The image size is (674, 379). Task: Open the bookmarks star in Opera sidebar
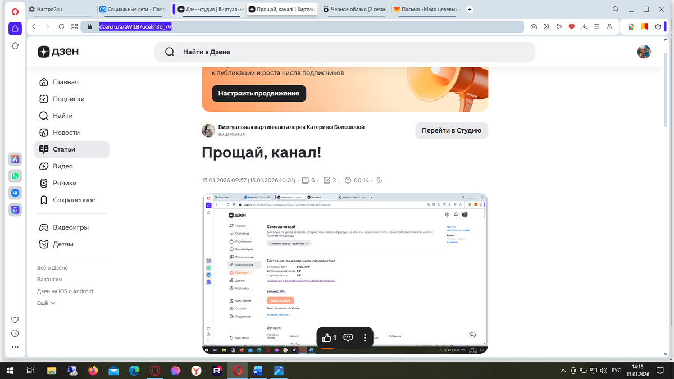click(x=15, y=45)
